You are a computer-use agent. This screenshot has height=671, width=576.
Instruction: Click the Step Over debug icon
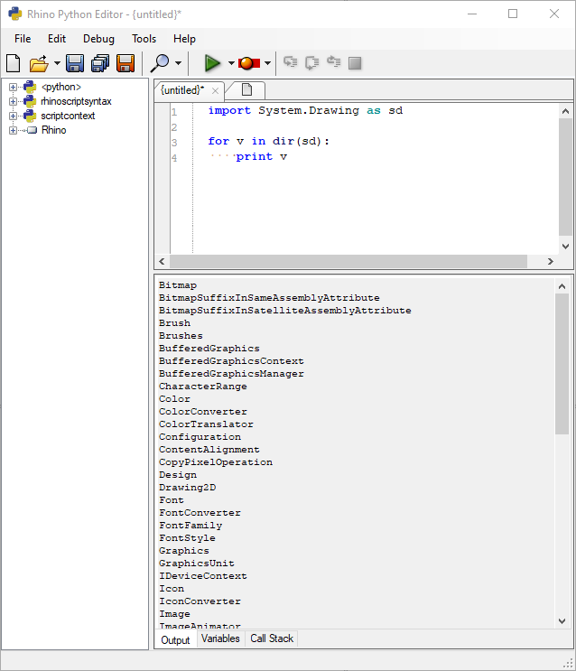(x=312, y=62)
